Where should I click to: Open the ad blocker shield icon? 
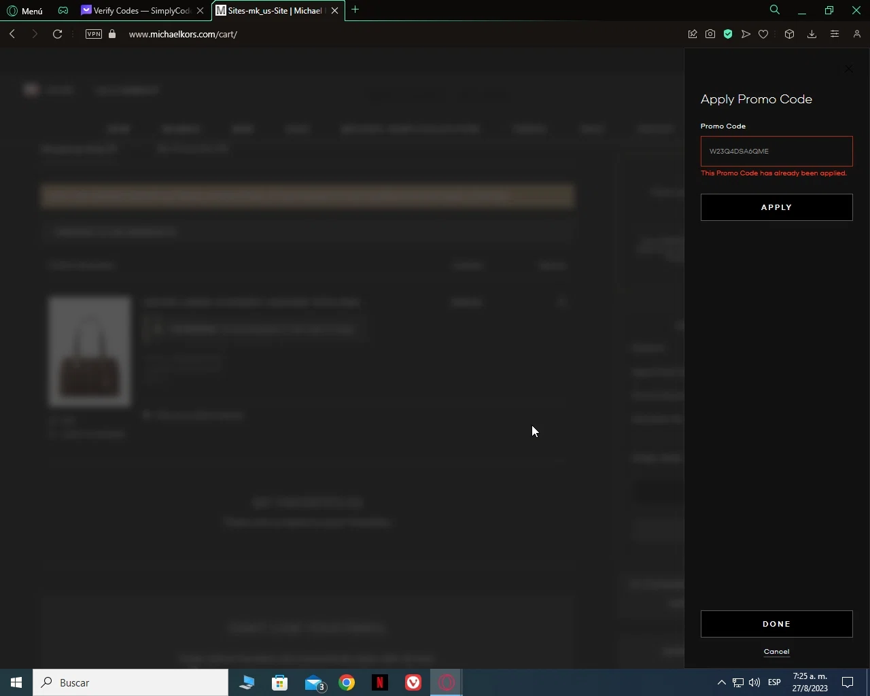(x=728, y=34)
